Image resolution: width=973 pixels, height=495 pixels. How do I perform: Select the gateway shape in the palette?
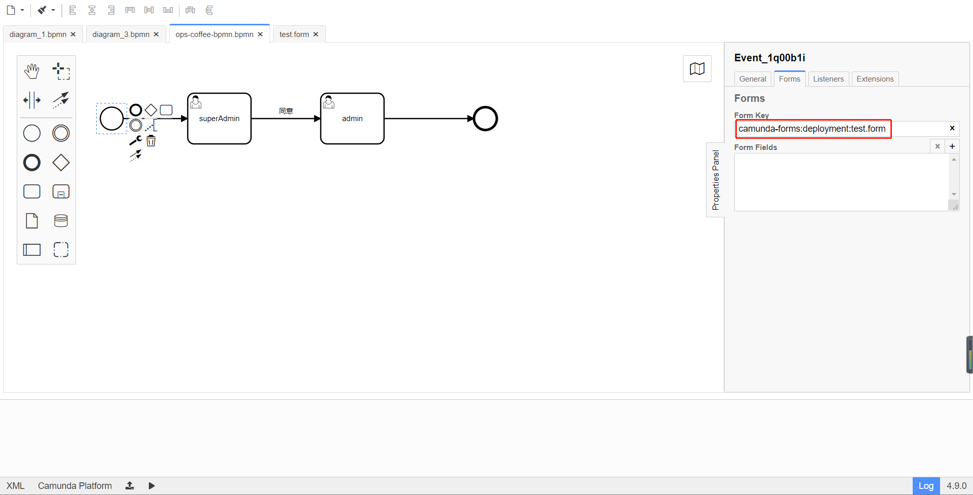(x=61, y=162)
